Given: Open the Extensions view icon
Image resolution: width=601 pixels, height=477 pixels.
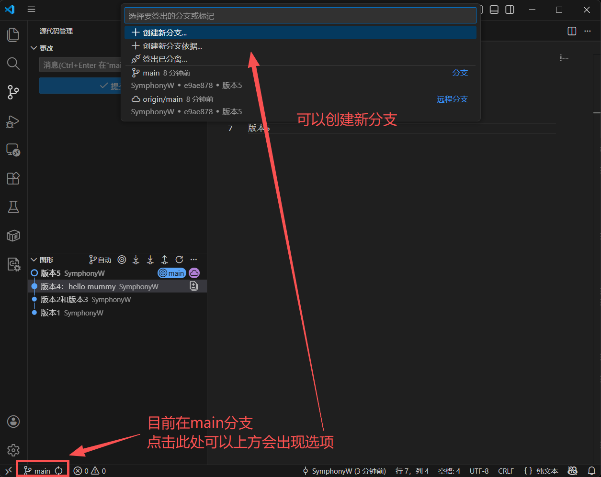Looking at the screenshot, I should pos(13,178).
